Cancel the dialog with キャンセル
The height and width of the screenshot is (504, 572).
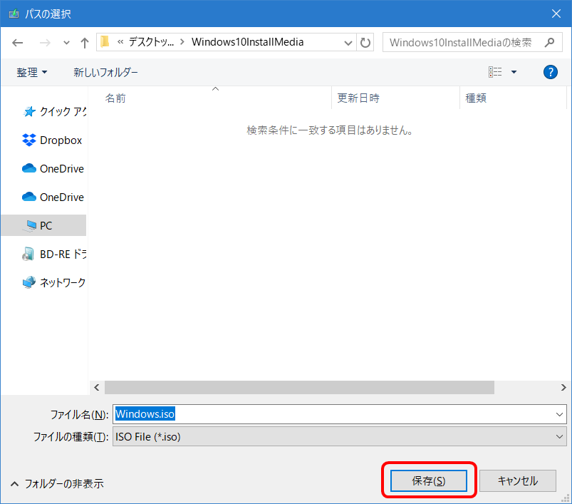tap(518, 481)
